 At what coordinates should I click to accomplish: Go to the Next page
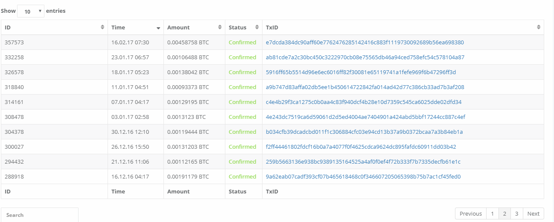(534, 213)
